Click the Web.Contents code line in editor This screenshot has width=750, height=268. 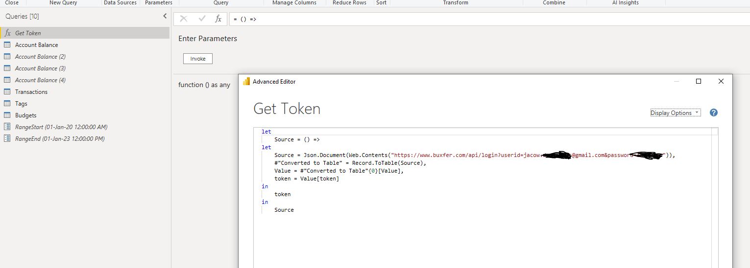475,155
